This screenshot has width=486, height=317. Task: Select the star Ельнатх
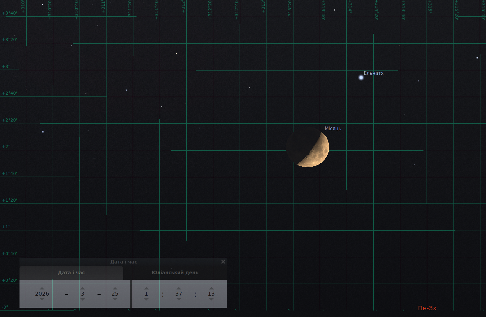tap(361, 77)
